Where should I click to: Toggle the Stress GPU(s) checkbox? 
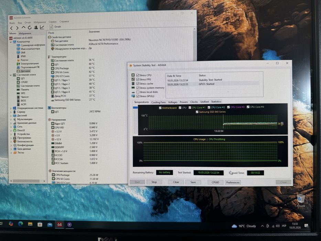138,96
